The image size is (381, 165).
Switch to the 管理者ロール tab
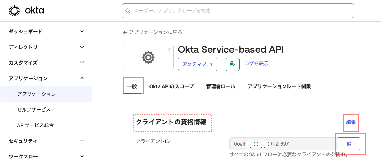click(220, 86)
